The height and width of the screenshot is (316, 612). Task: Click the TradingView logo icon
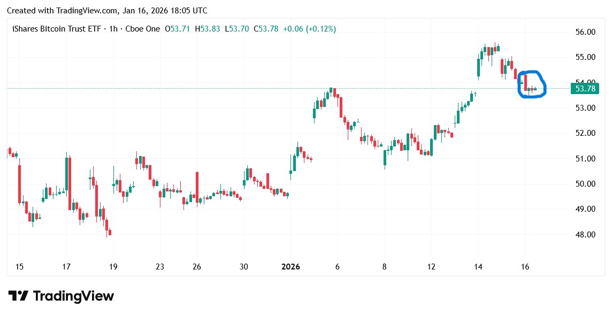pos(18,296)
